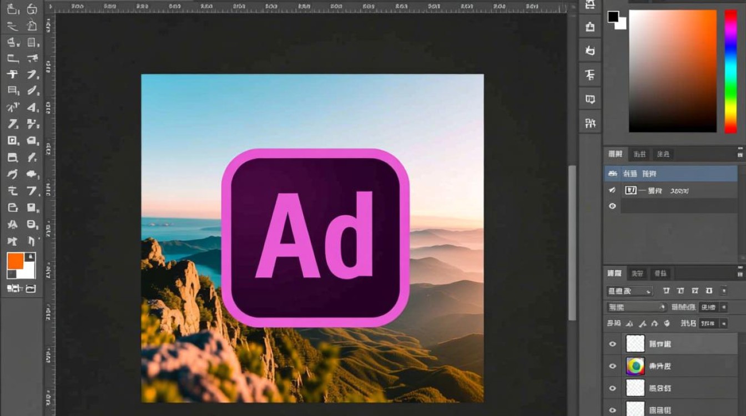Pick a shade in the orange color field

click(x=672, y=71)
